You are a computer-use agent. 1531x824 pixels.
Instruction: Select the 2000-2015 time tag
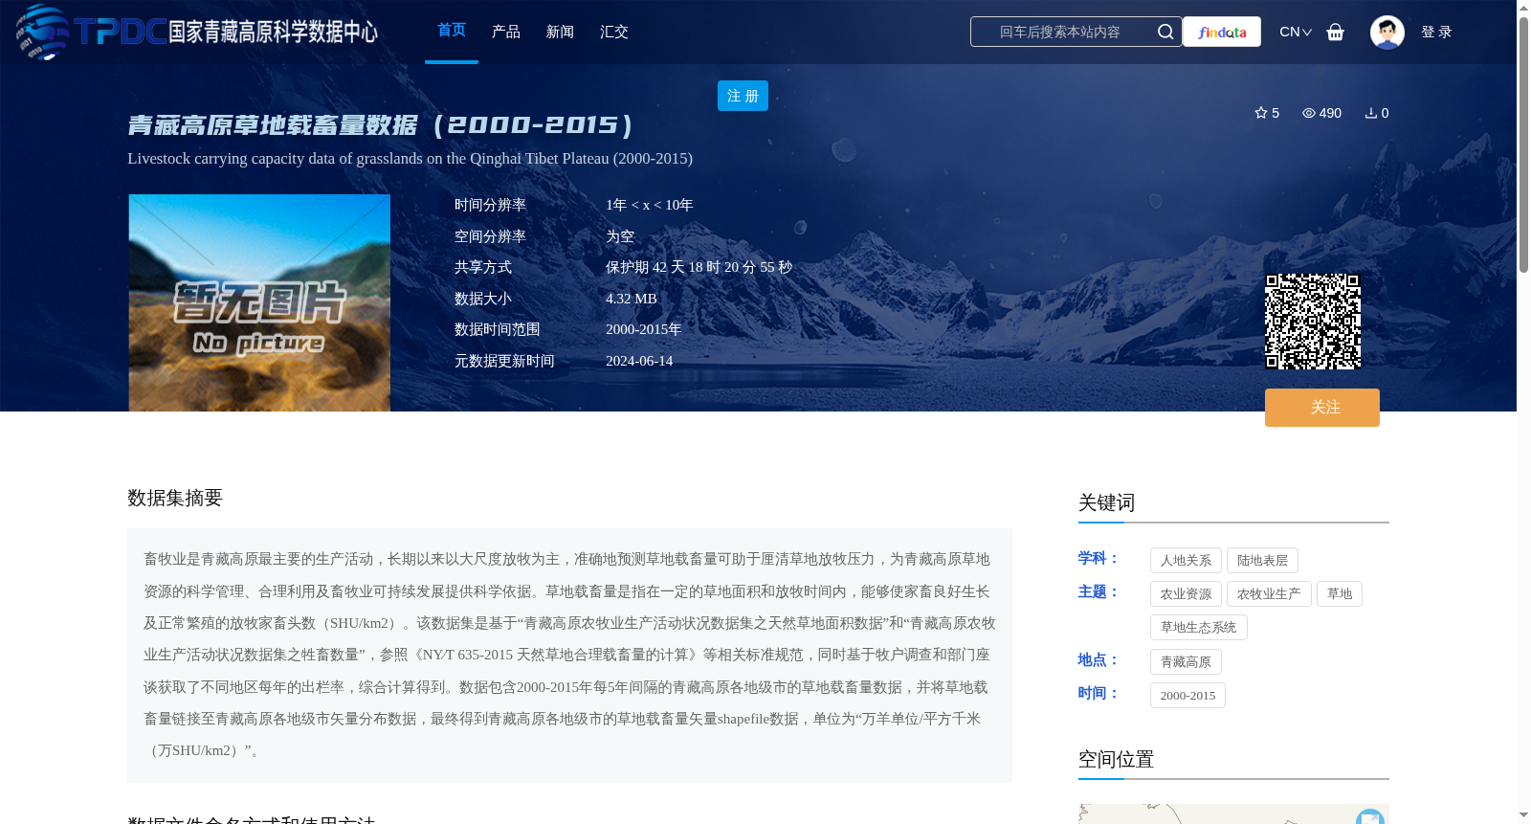click(1187, 696)
